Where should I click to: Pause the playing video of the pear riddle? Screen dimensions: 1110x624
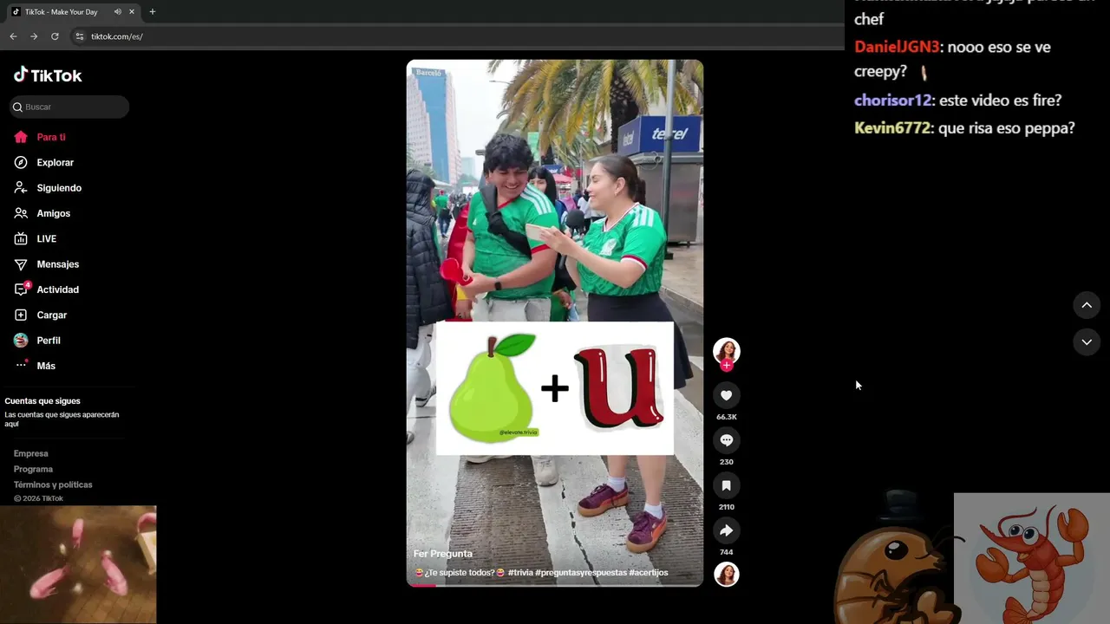(x=555, y=323)
